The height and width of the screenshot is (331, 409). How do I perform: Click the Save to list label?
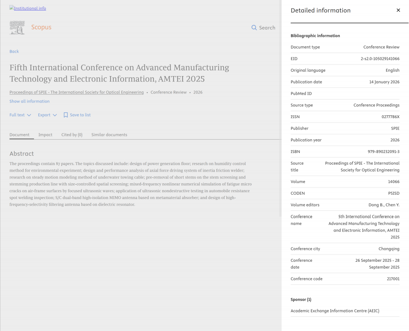tap(80, 115)
